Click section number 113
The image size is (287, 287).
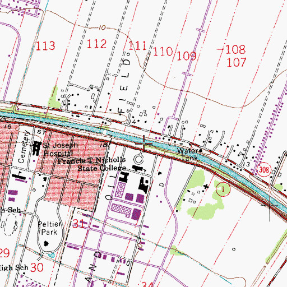(x=45, y=46)
